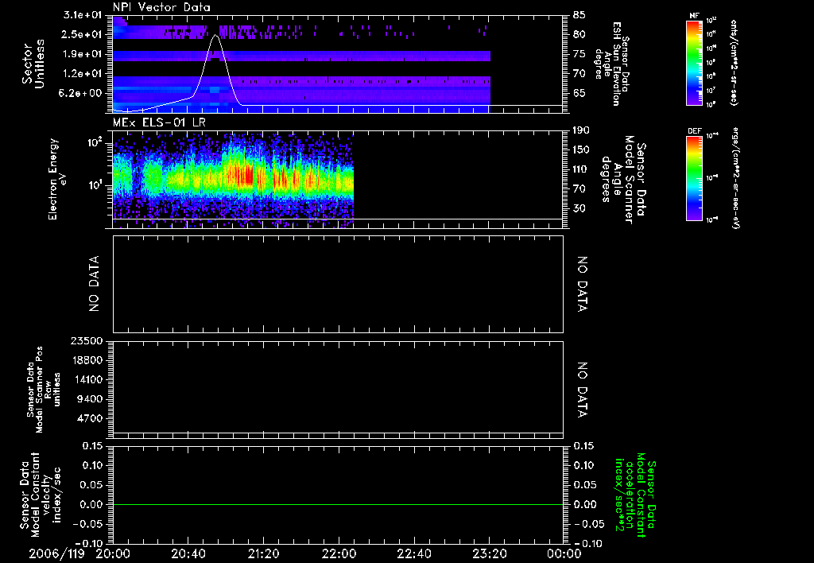
Task: Click the '80' sun elevation tick label
Action: coord(579,34)
